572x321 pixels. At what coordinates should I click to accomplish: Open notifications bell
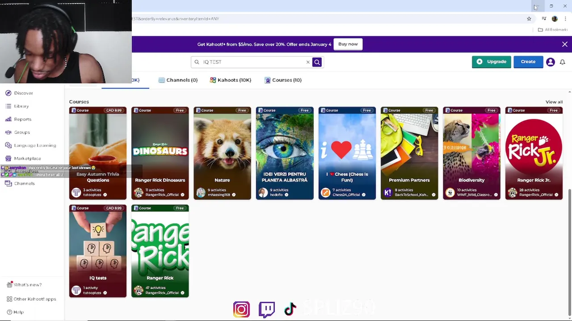562,62
